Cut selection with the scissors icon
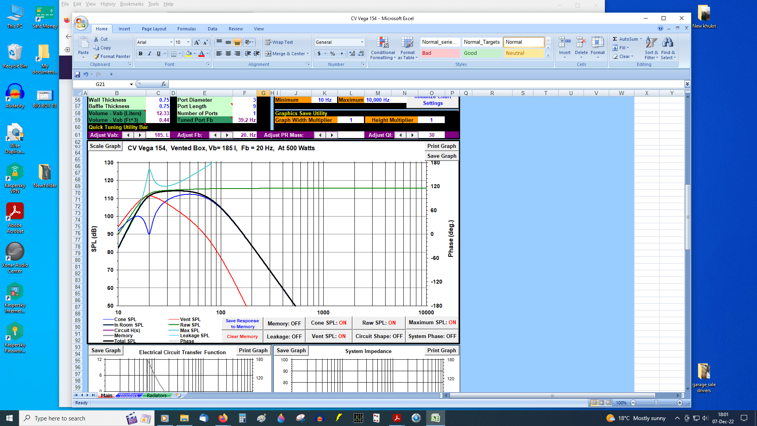Image resolution: width=757 pixels, height=426 pixels. pos(96,39)
